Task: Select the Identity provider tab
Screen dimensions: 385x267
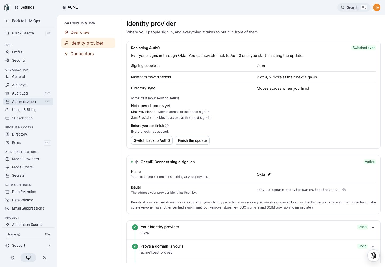Action: pyautogui.click(x=88, y=43)
